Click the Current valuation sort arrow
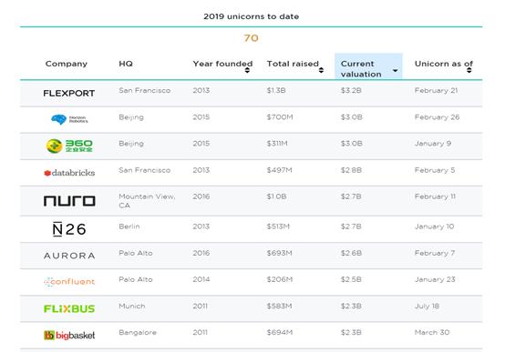The image size is (505, 352). click(x=396, y=70)
